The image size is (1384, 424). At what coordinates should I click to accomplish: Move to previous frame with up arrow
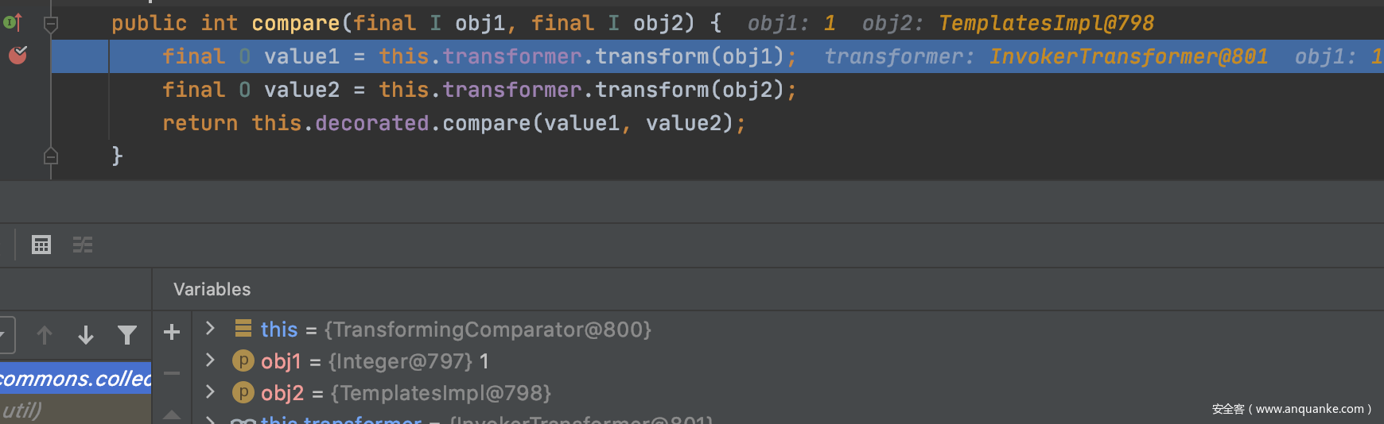click(45, 335)
